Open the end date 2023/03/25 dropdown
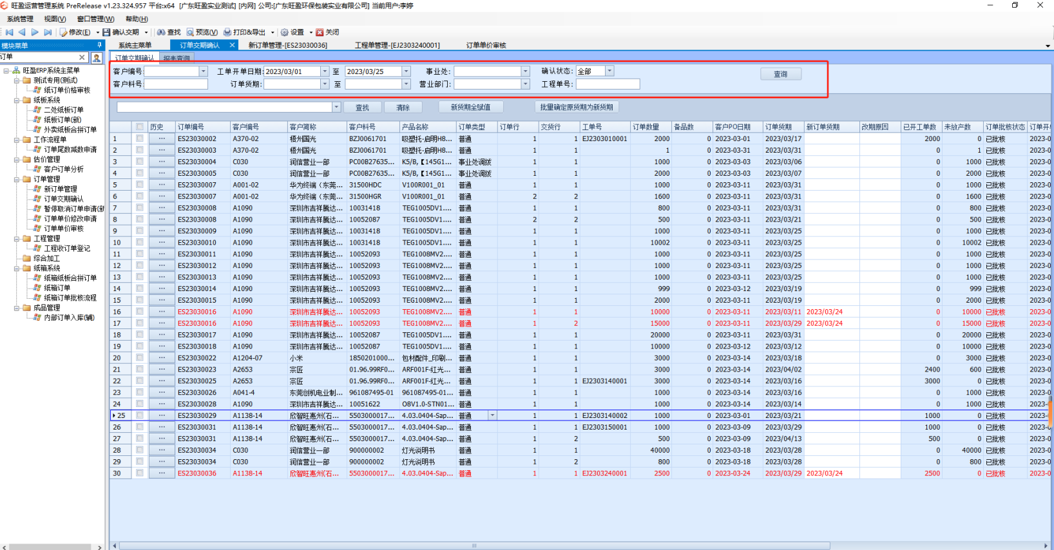The width and height of the screenshot is (1054, 550). (x=406, y=71)
